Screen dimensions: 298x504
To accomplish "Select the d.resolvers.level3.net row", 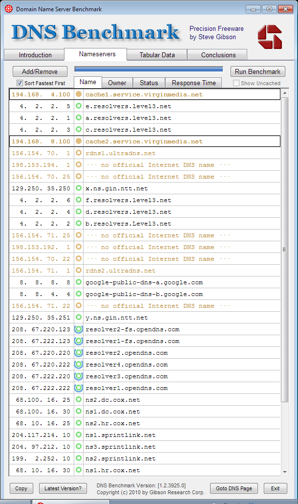I will 145,212.
